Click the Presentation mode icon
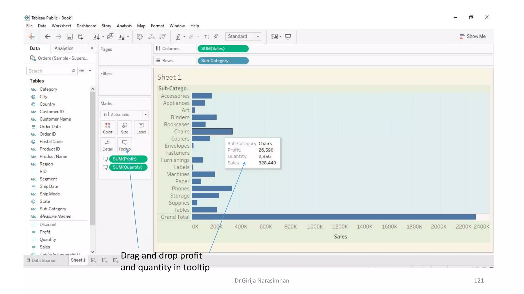This screenshot has width=524, height=294. 288,36
